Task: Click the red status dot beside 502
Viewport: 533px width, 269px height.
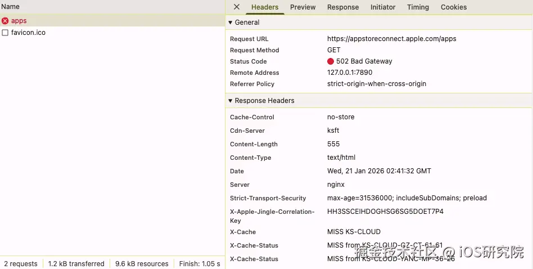Action: click(x=331, y=61)
